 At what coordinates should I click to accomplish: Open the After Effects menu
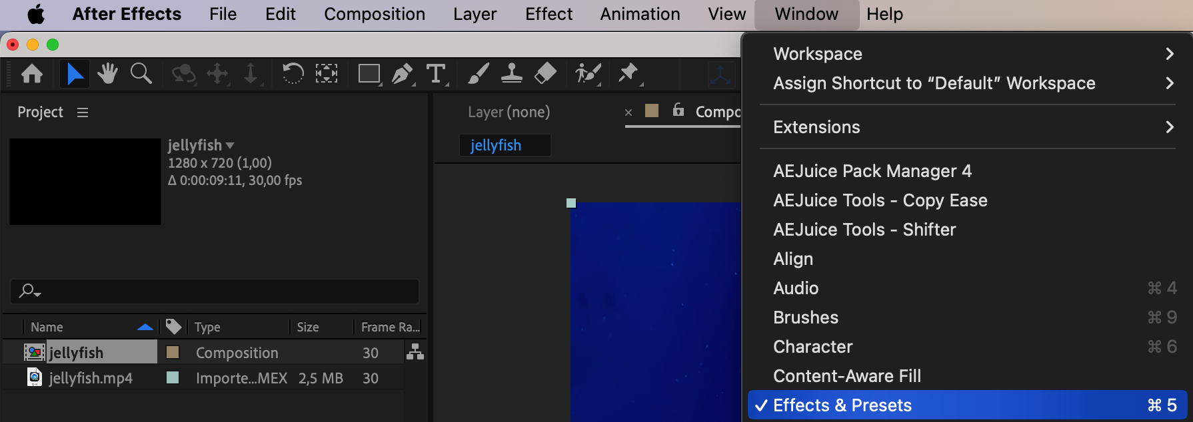point(127,14)
